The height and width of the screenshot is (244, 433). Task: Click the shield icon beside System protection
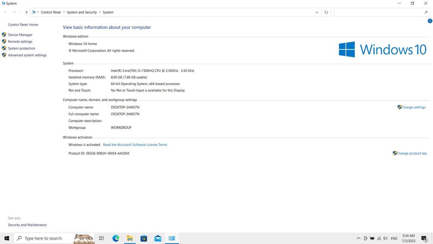click(x=4, y=49)
